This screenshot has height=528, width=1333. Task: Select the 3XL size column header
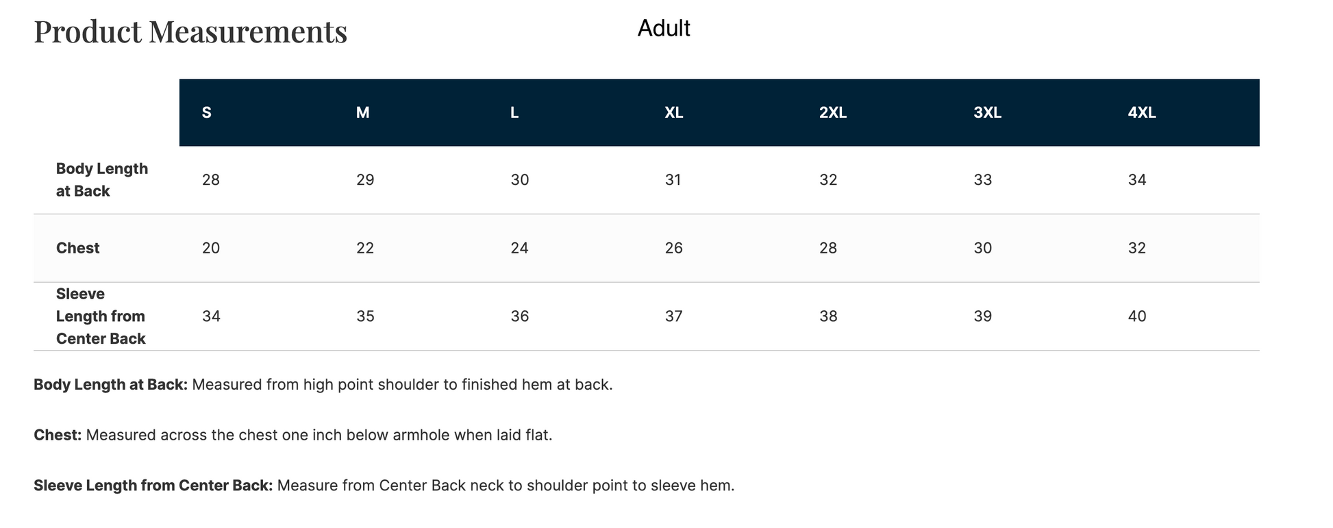point(987,113)
